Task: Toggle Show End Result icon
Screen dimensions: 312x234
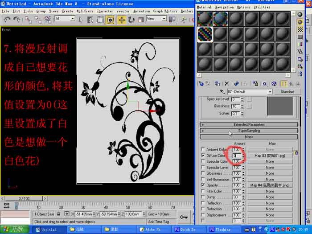Action: click(283, 84)
